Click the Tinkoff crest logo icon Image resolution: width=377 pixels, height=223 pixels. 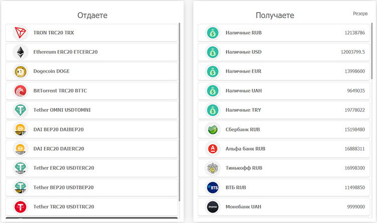tap(213, 168)
